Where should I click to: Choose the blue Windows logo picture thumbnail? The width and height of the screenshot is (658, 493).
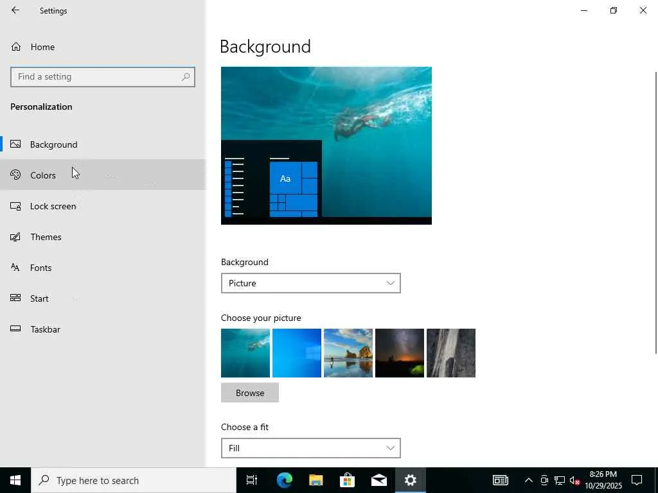pyautogui.click(x=297, y=353)
